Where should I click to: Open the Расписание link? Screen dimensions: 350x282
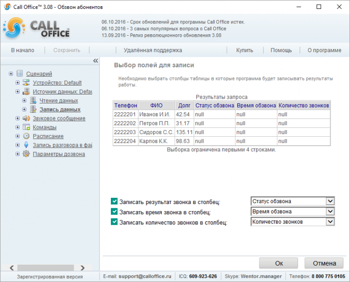pyautogui.click(x=48, y=136)
